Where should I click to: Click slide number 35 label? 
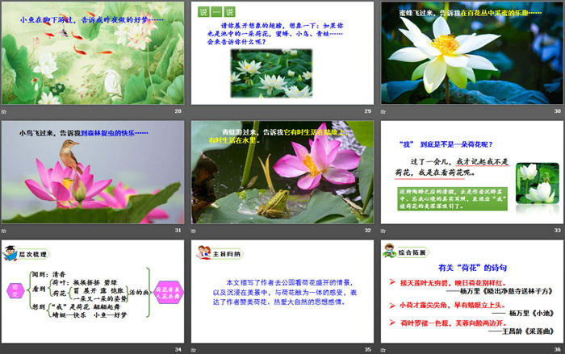367,349
